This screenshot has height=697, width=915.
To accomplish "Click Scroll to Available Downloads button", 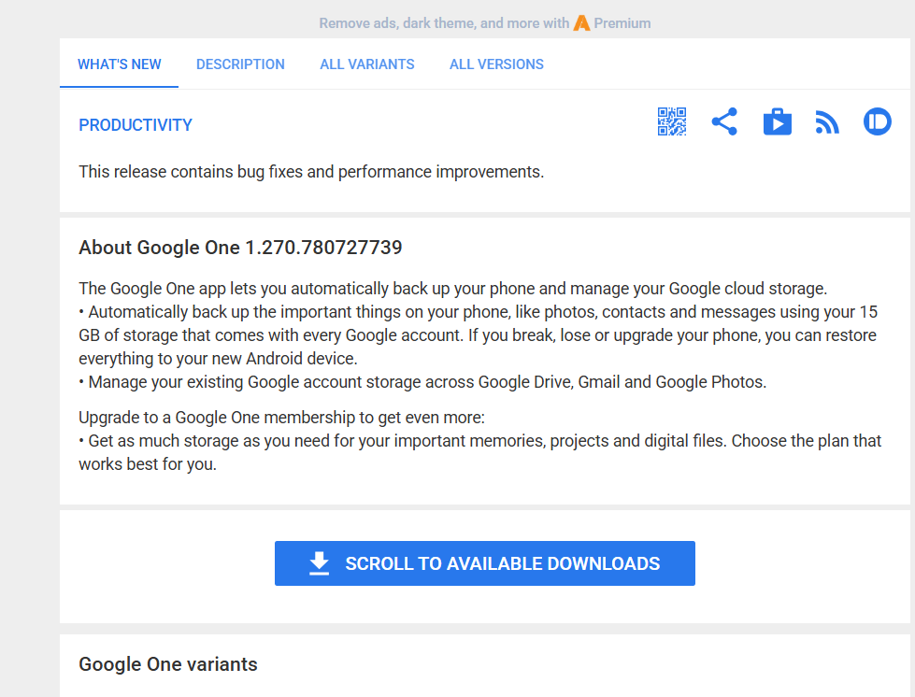I will click(485, 563).
